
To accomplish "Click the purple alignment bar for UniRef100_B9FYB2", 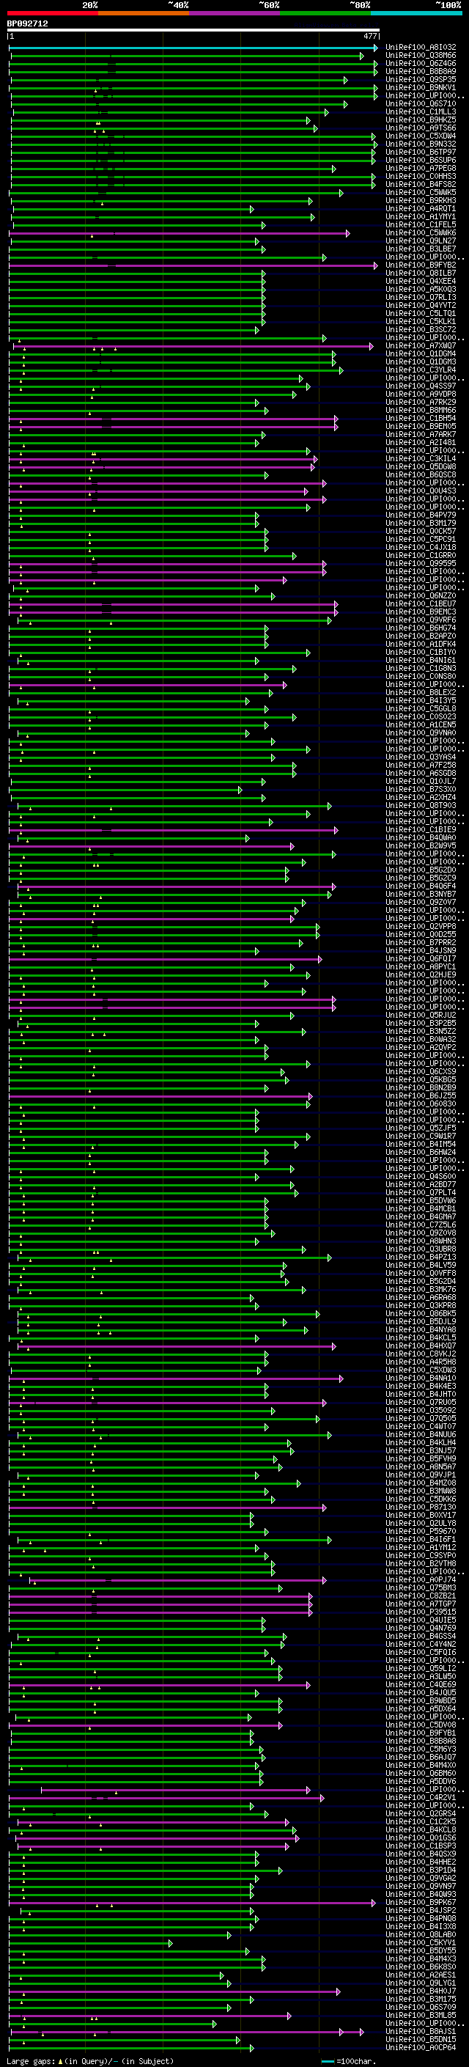I will (x=193, y=265).
